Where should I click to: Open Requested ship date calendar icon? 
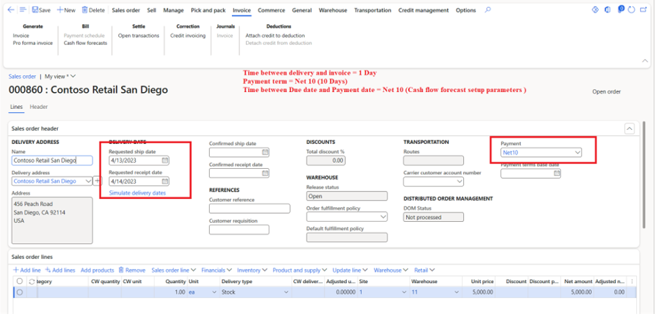[165, 161]
